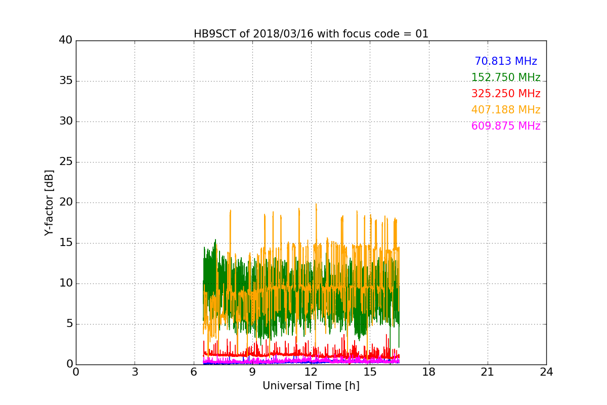Click the y-axis tick label 5
Viewport: 607px width, 405px height.
pos(69,324)
